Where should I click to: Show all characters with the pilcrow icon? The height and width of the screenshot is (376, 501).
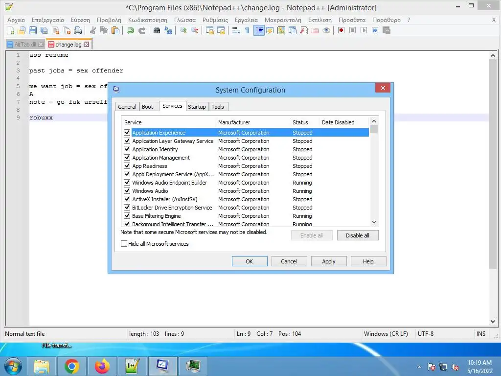(x=247, y=30)
